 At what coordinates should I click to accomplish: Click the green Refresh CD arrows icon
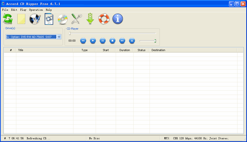[x=8, y=19]
